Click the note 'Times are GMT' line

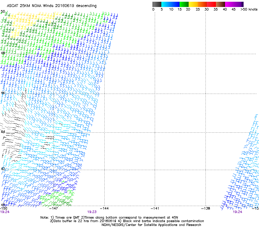tap(109, 218)
